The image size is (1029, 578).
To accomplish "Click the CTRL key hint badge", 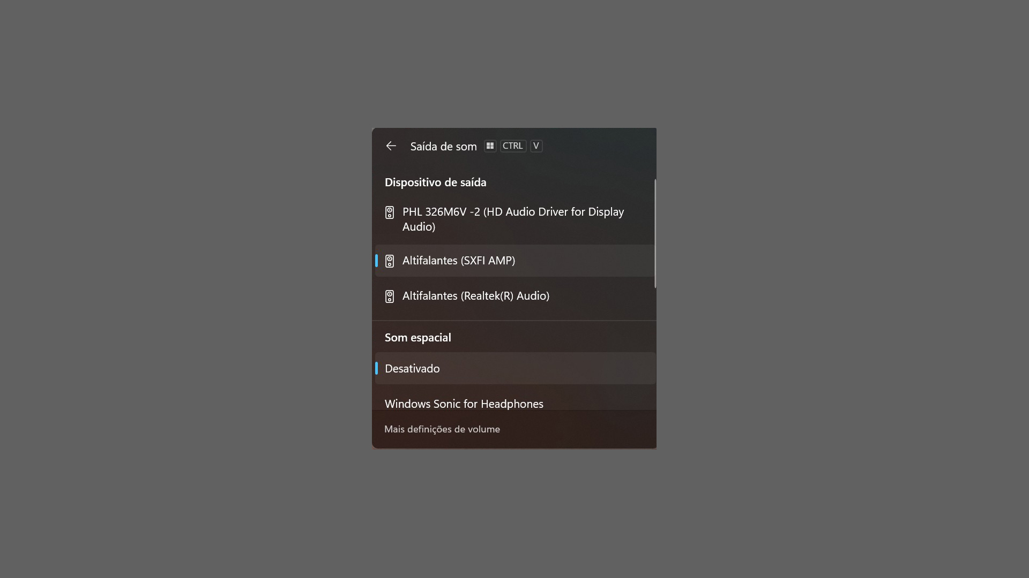I will [512, 146].
